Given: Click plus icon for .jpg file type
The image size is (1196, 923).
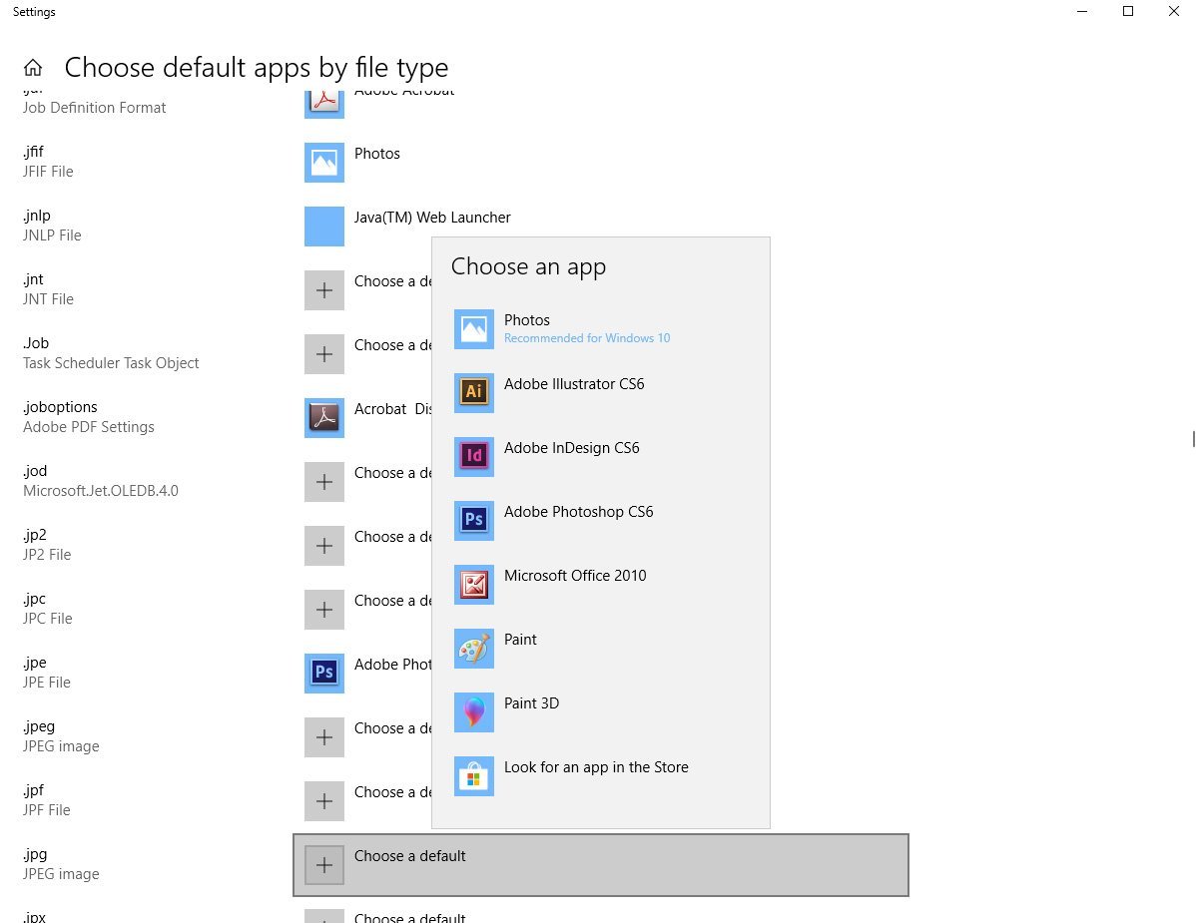Looking at the screenshot, I should (324, 865).
